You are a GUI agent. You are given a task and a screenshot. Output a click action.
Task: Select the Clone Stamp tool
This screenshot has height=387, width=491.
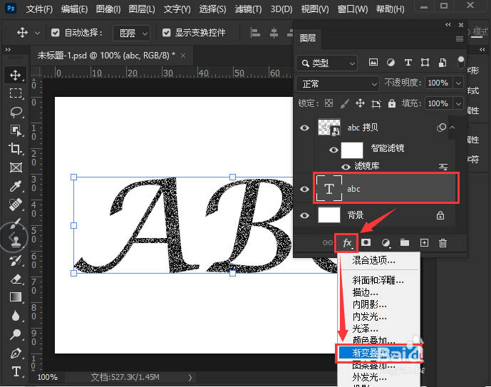(x=16, y=242)
